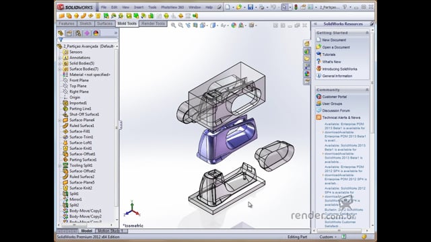Switch to the Surfaces tab
Image resolution: width=431 pixels, height=242 pixels.
click(x=105, y=24)
